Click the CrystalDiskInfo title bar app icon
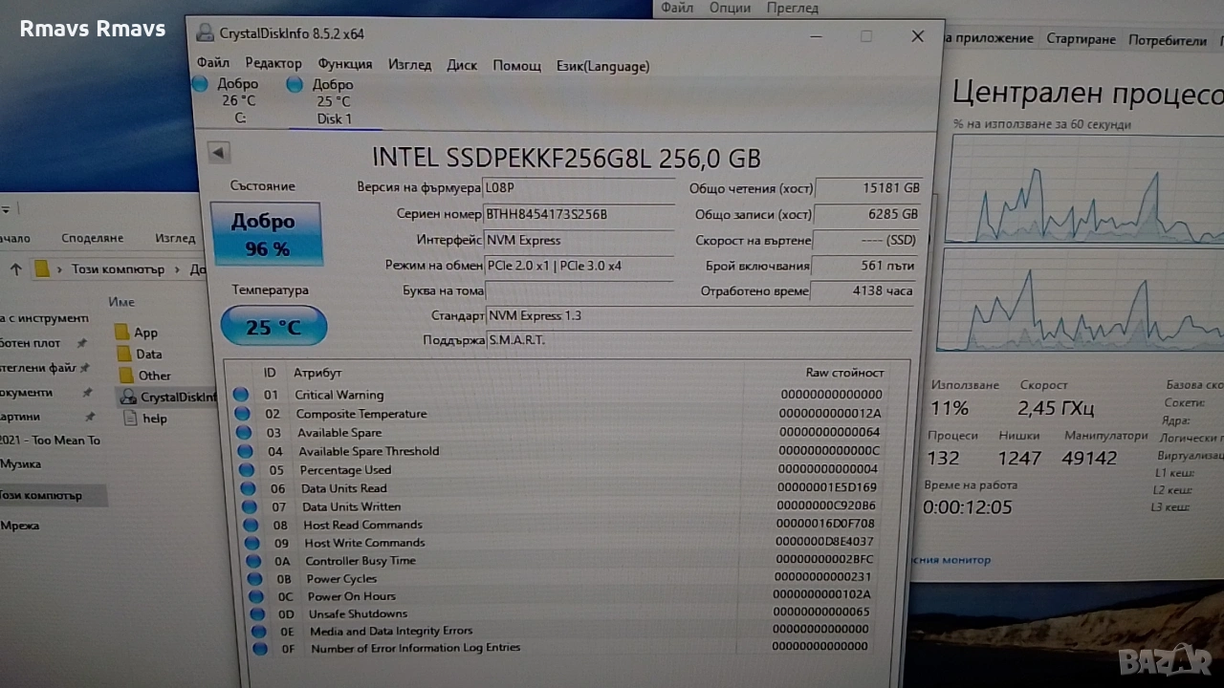 tap(205, 33)
